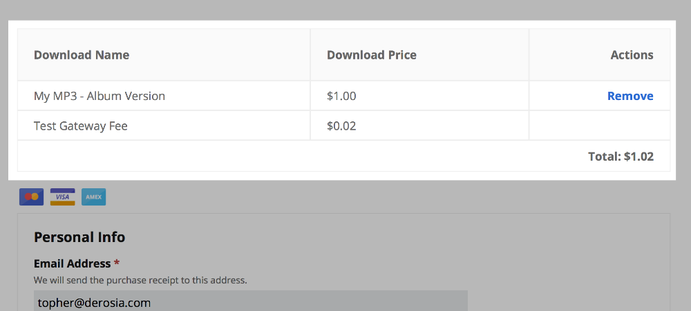
Task: Click blank area left of the cart total
Action: pyautogui.click(x=276, y=157)
